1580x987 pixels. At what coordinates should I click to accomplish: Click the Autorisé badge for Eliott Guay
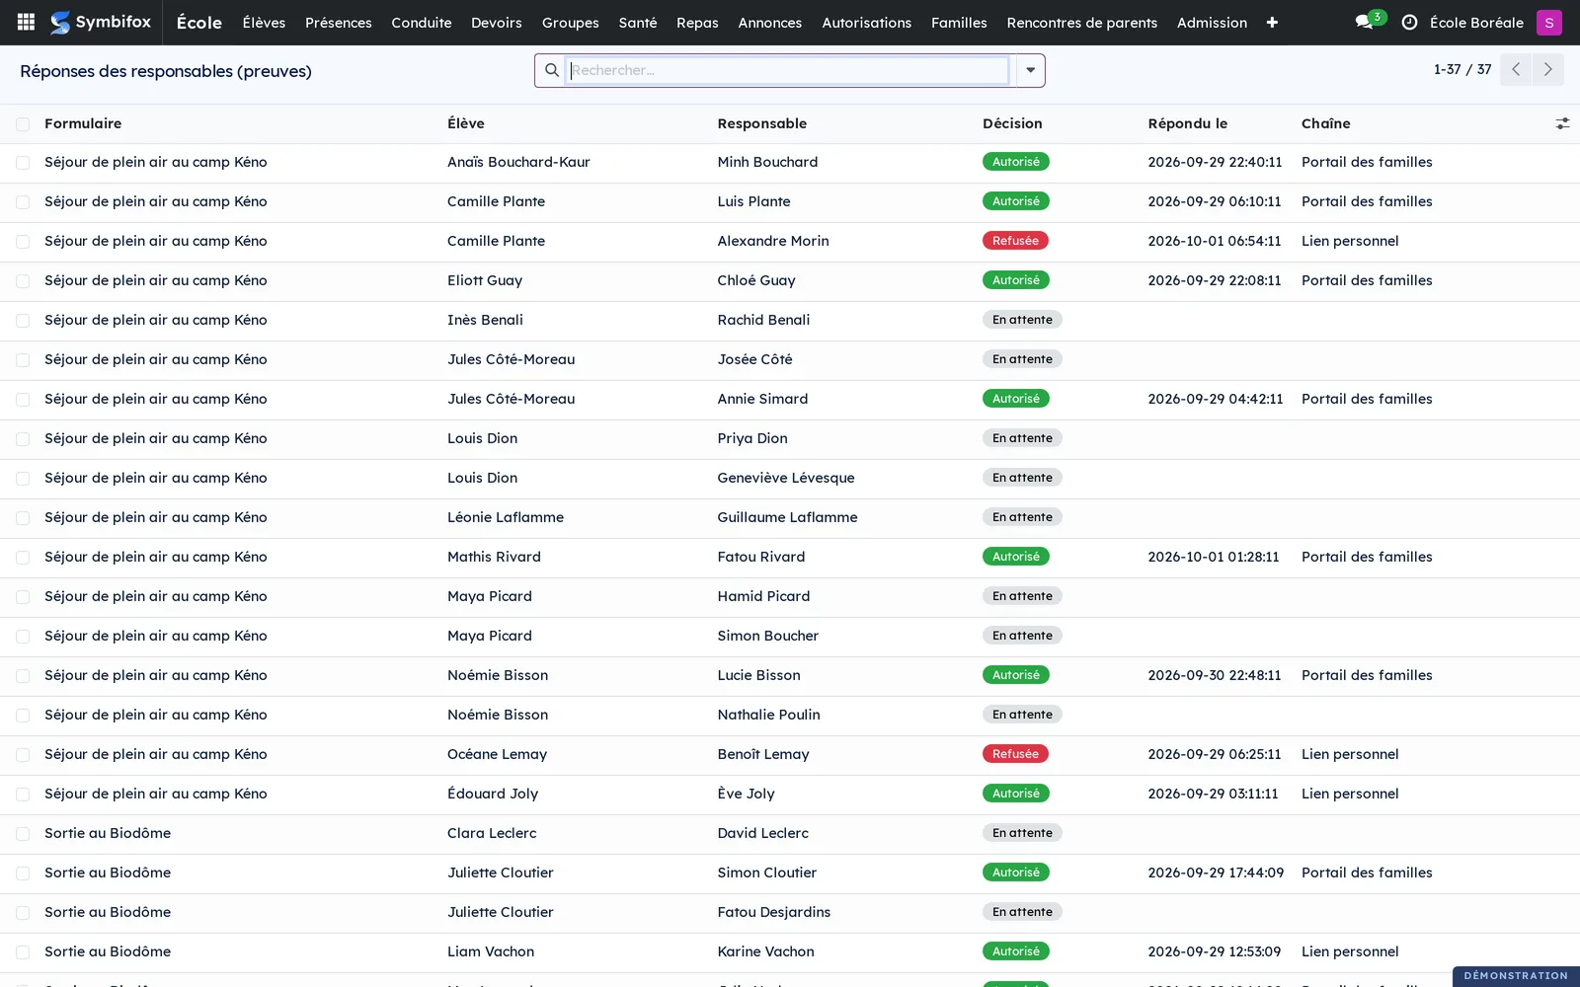point(1015,280)
